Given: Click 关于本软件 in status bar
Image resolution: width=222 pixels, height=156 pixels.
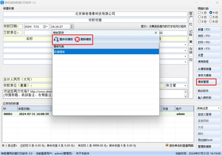Looking at the screenshot, I should tap(82, 154).
